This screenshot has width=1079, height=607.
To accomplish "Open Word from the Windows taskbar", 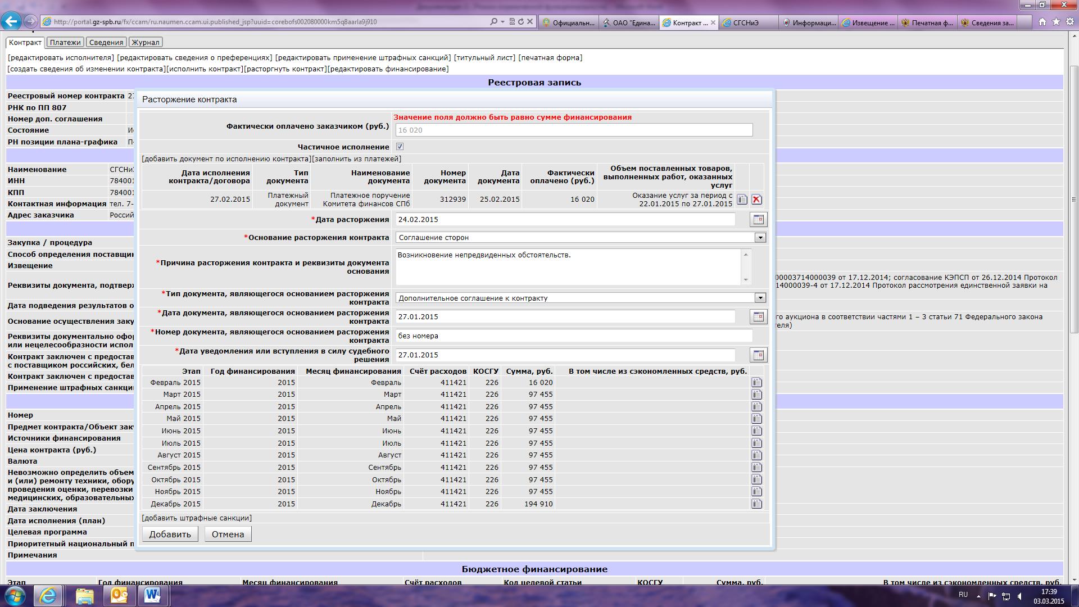I will pyautogui.click(x=152, y=595).
